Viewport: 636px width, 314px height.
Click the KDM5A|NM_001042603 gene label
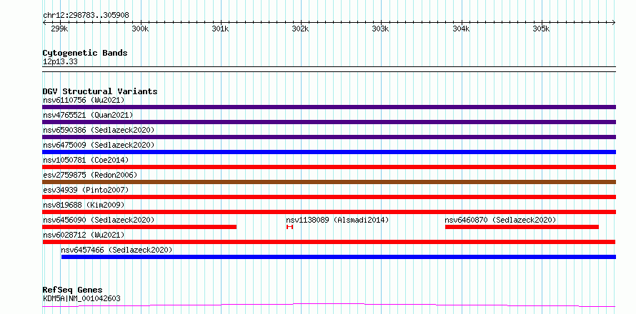(x=81, y=299)
